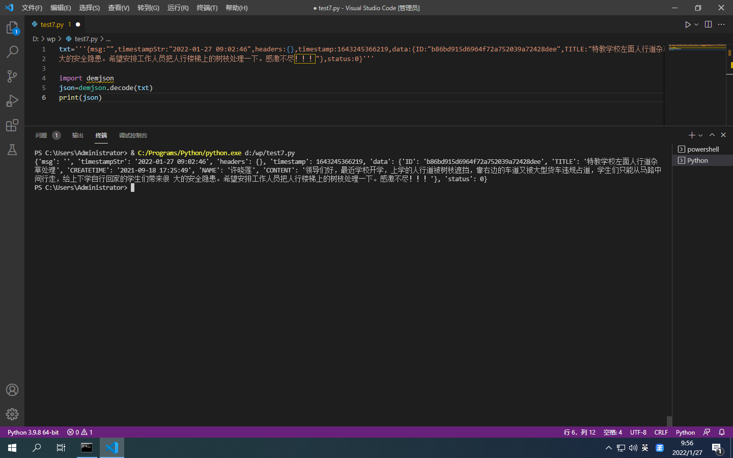Click the breadcrumb ellipsis symbol
Screen dimensions: 733x458
click(x=108, y=39)
